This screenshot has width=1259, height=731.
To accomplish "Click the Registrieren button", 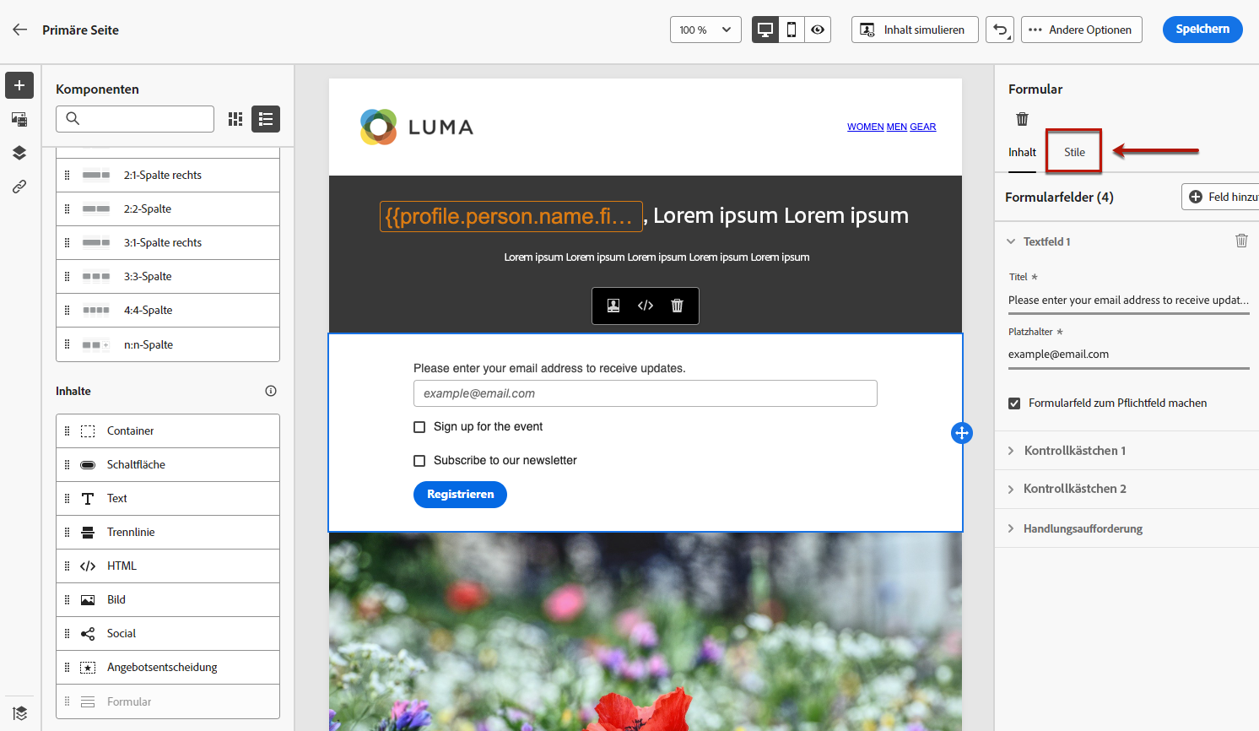I will (x=460, y=495).
